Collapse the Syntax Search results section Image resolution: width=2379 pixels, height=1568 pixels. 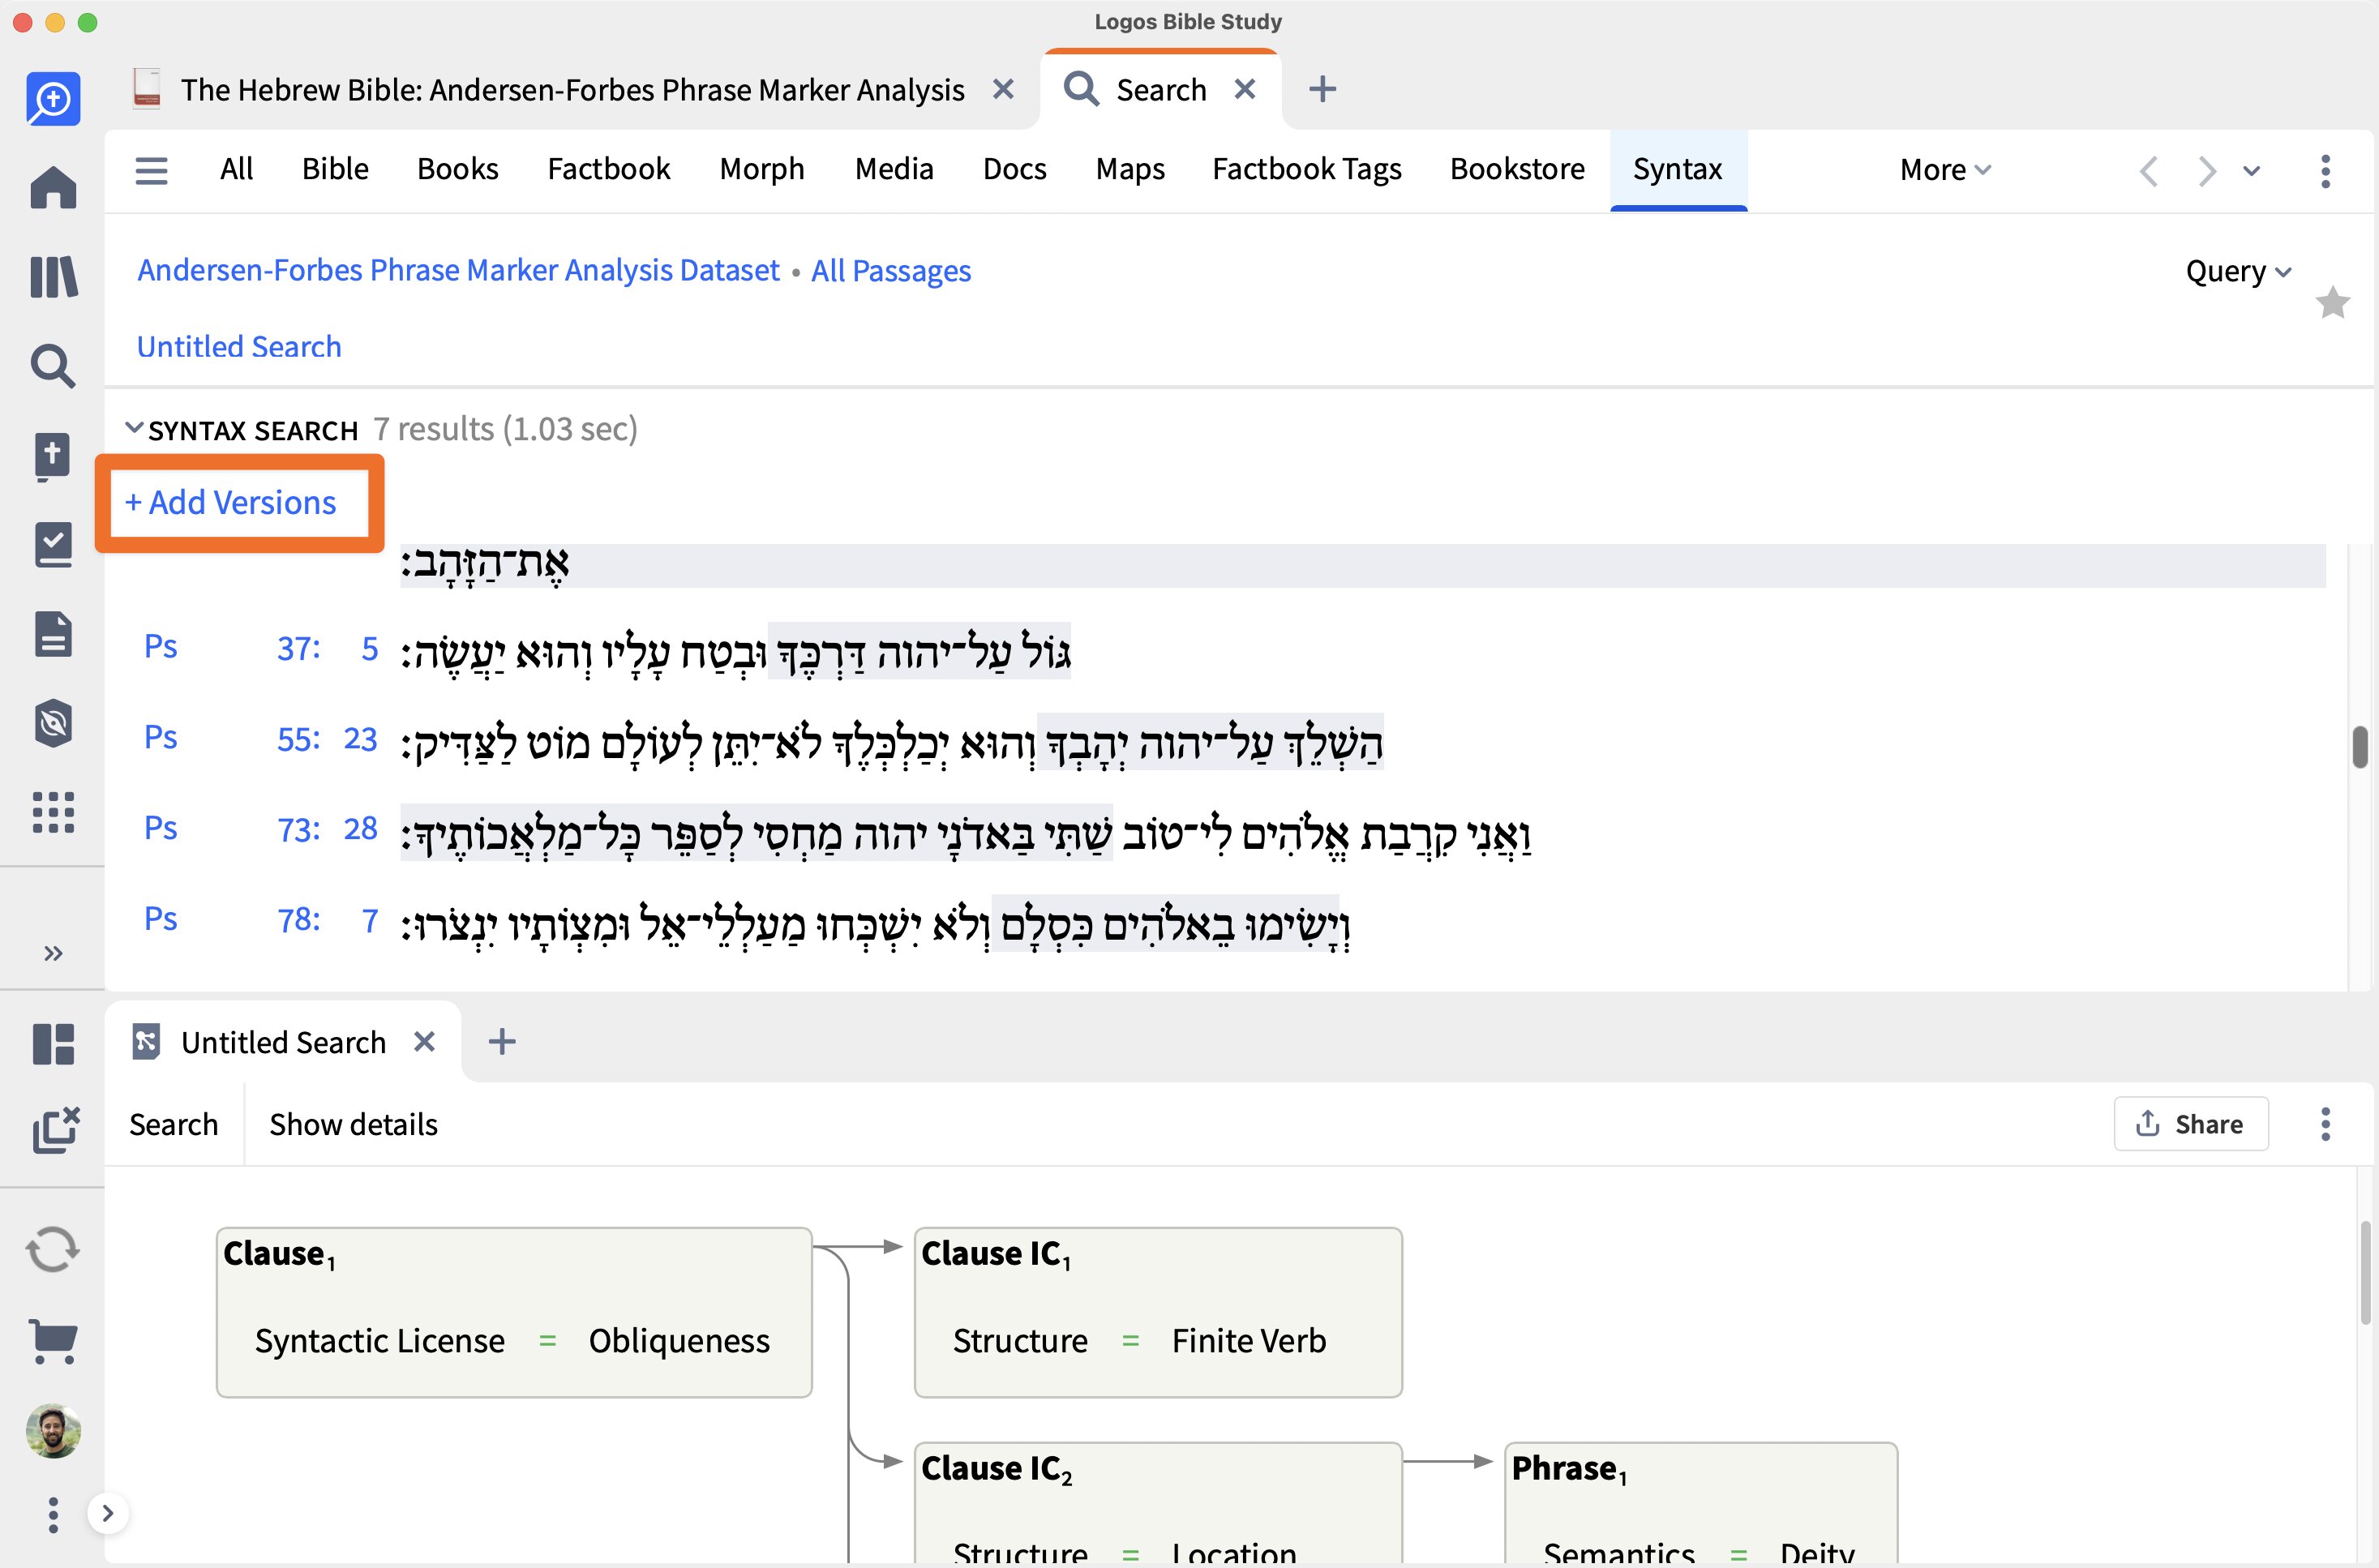[133, 428]
